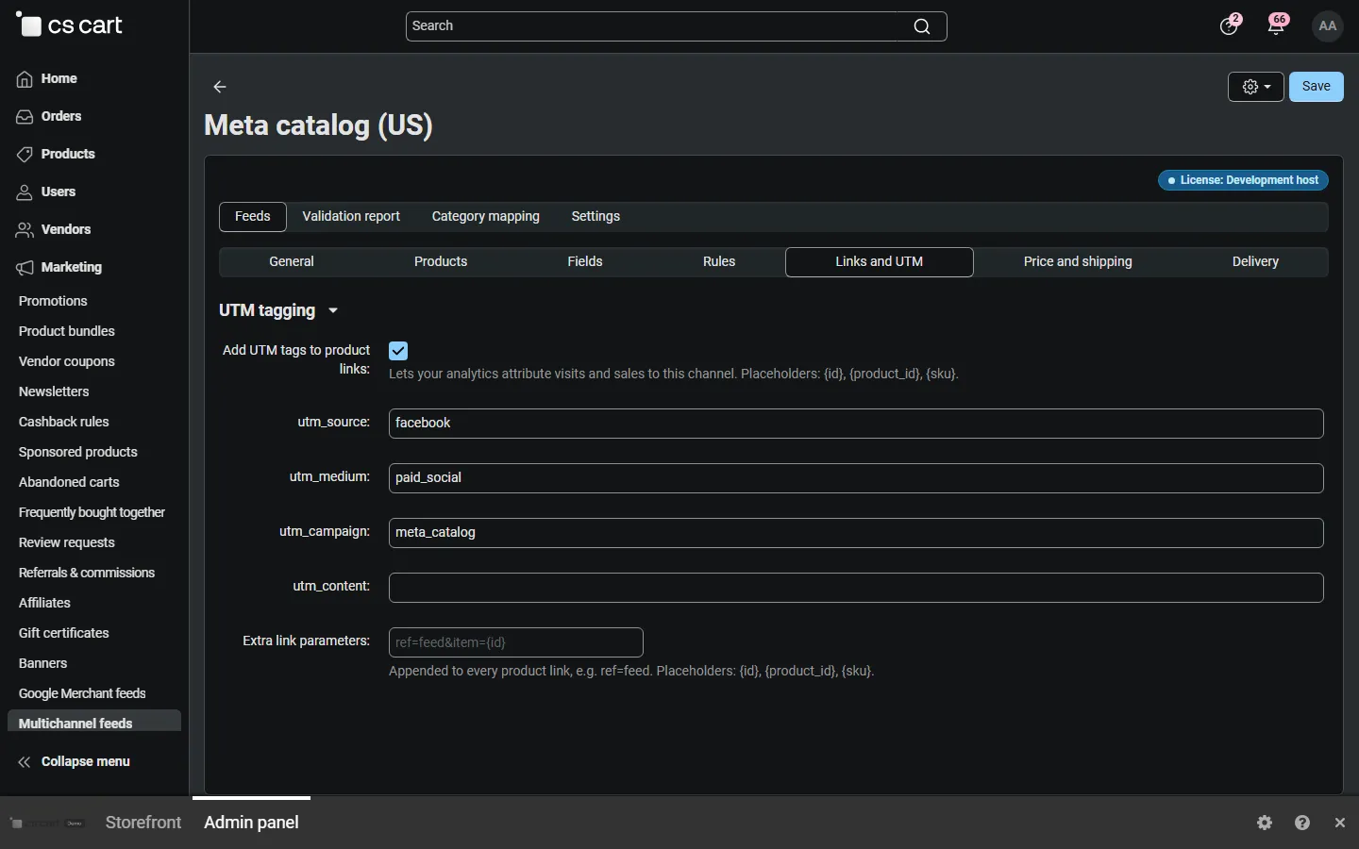
Task: Focus the empty utm_content field
Action: click(856, 588)
